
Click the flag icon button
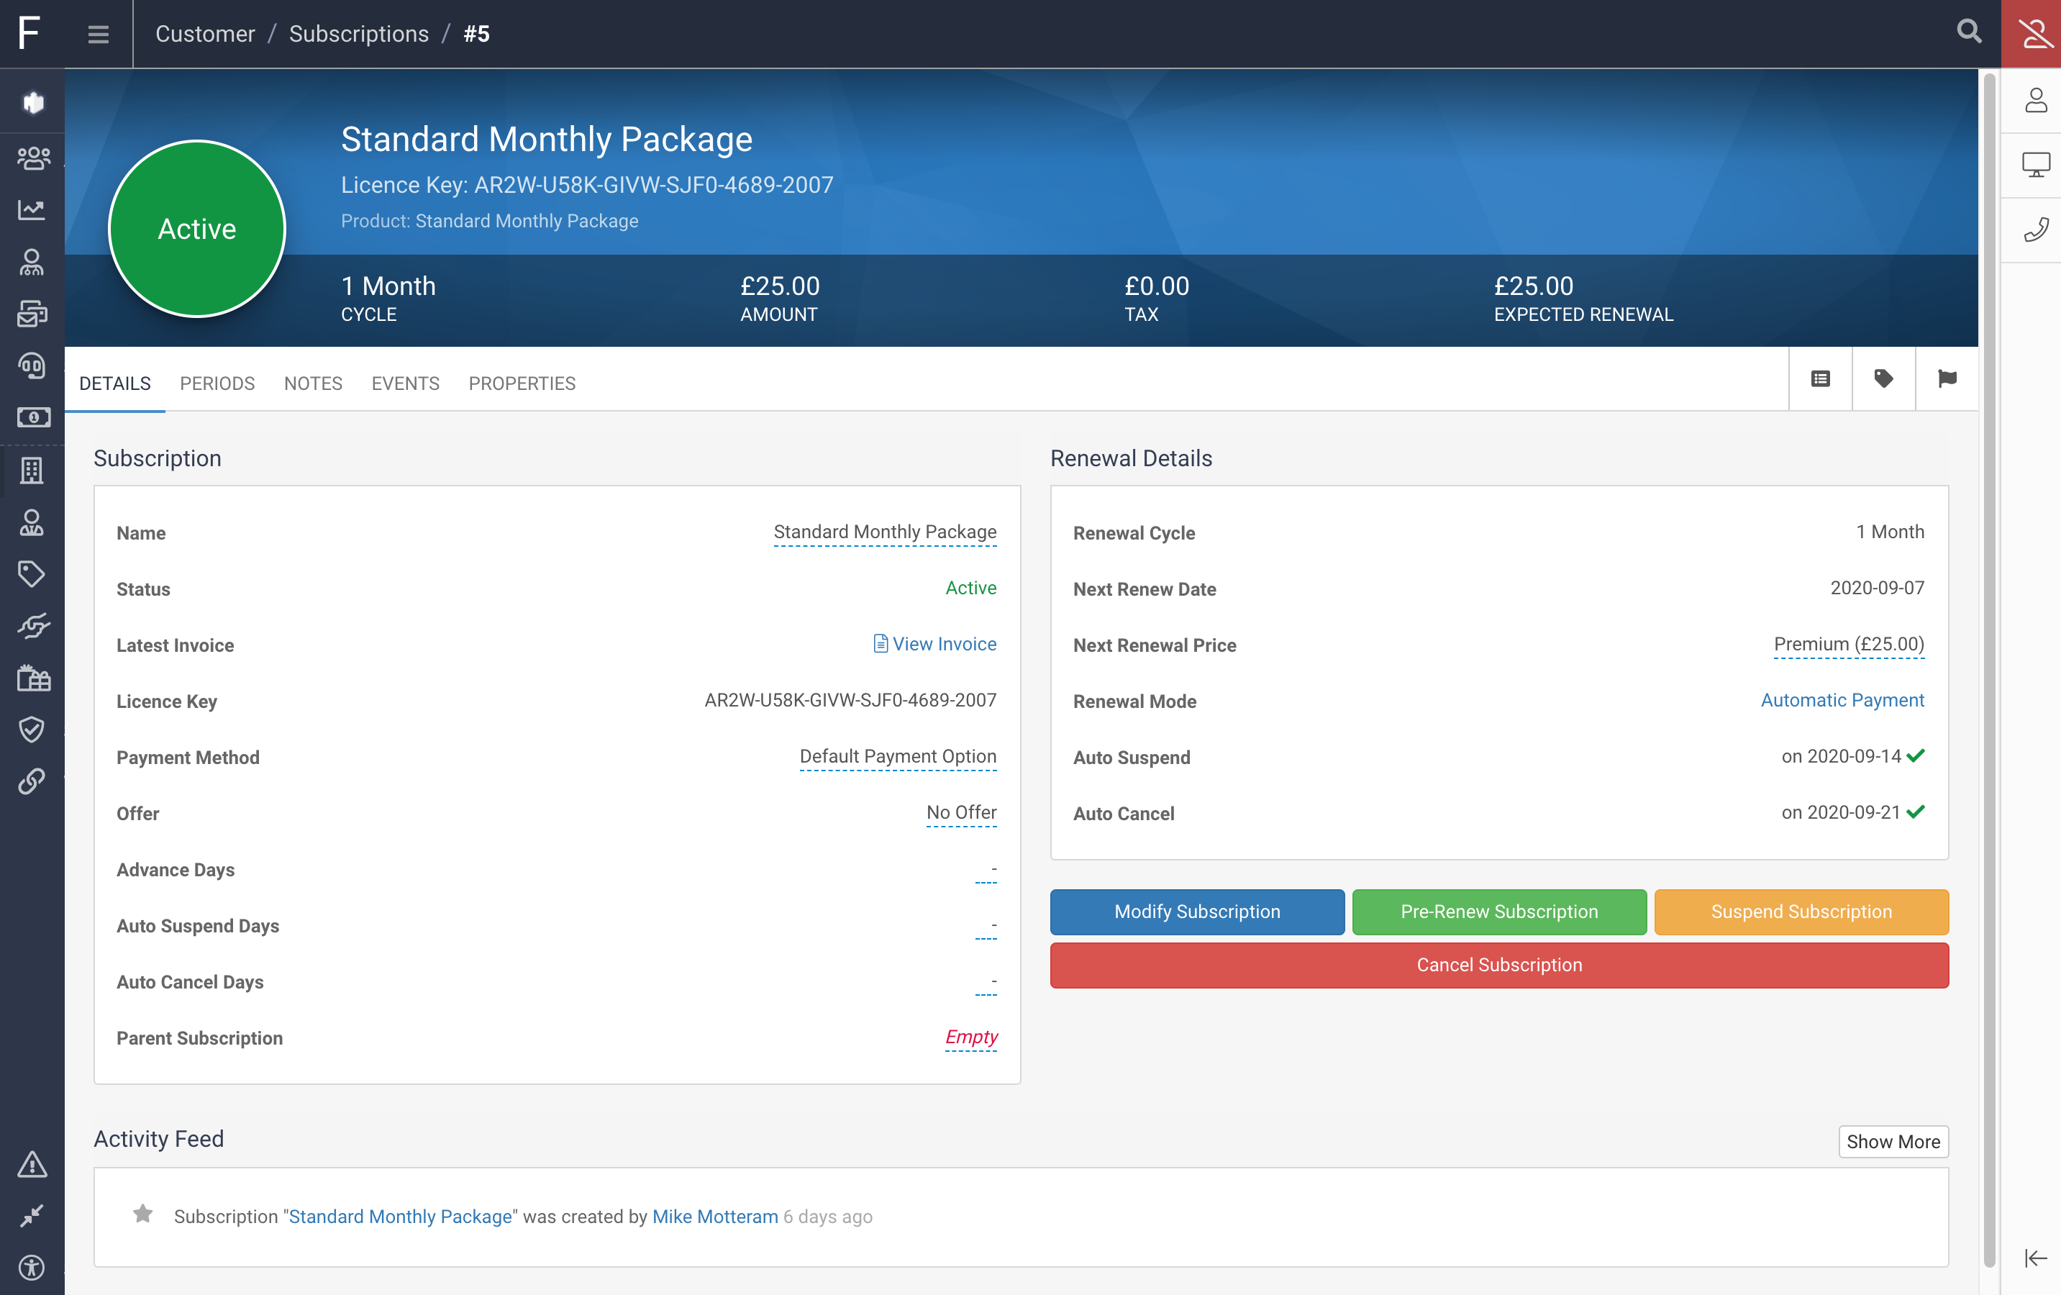[1947, 378]
